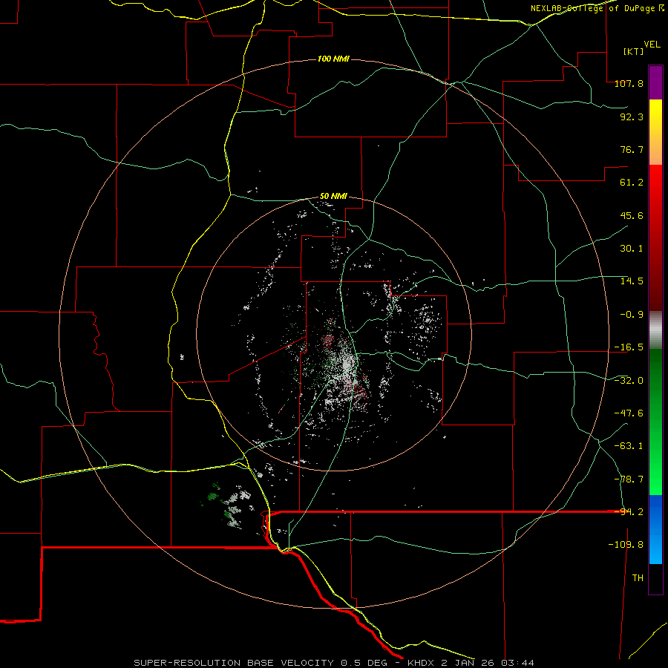Click the 76.7 velocity scale value
668x668 pixels.
coord(632,149)
